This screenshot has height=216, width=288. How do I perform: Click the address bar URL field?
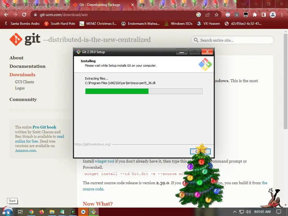coord(114,15)
